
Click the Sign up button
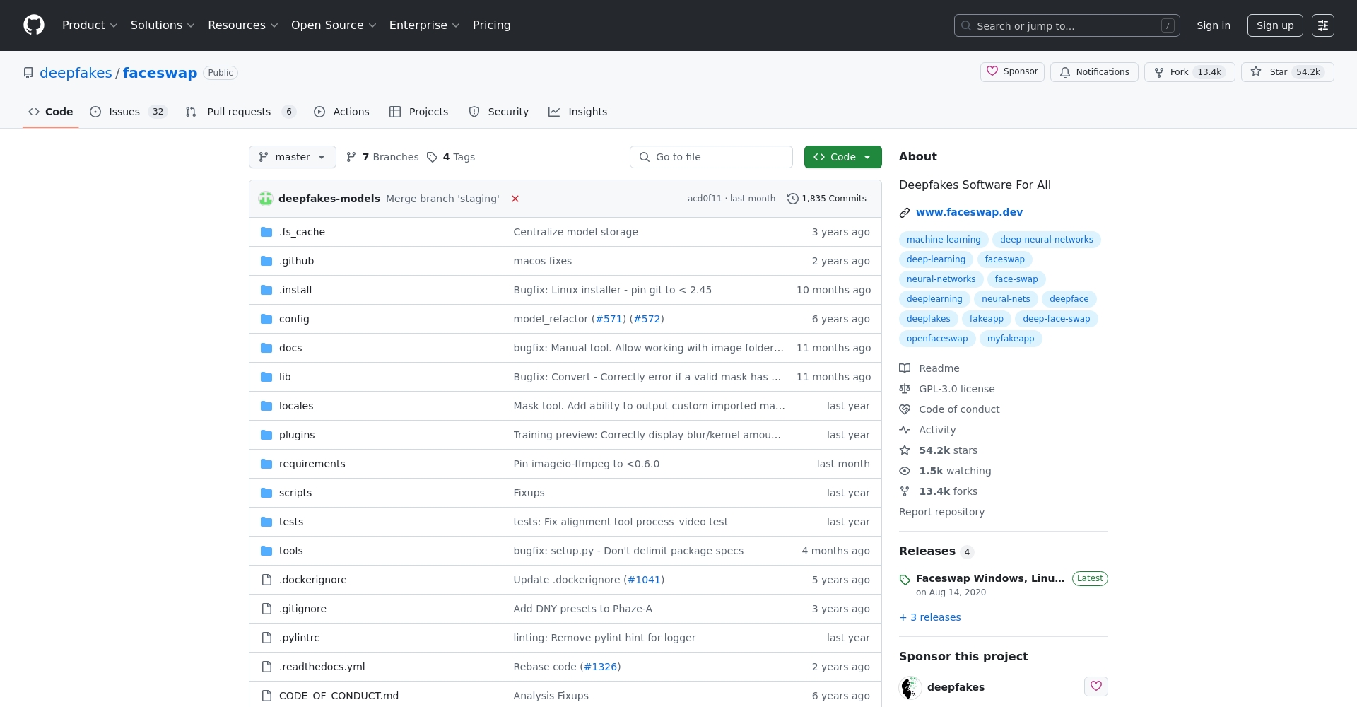click(x=1275, y=25)
